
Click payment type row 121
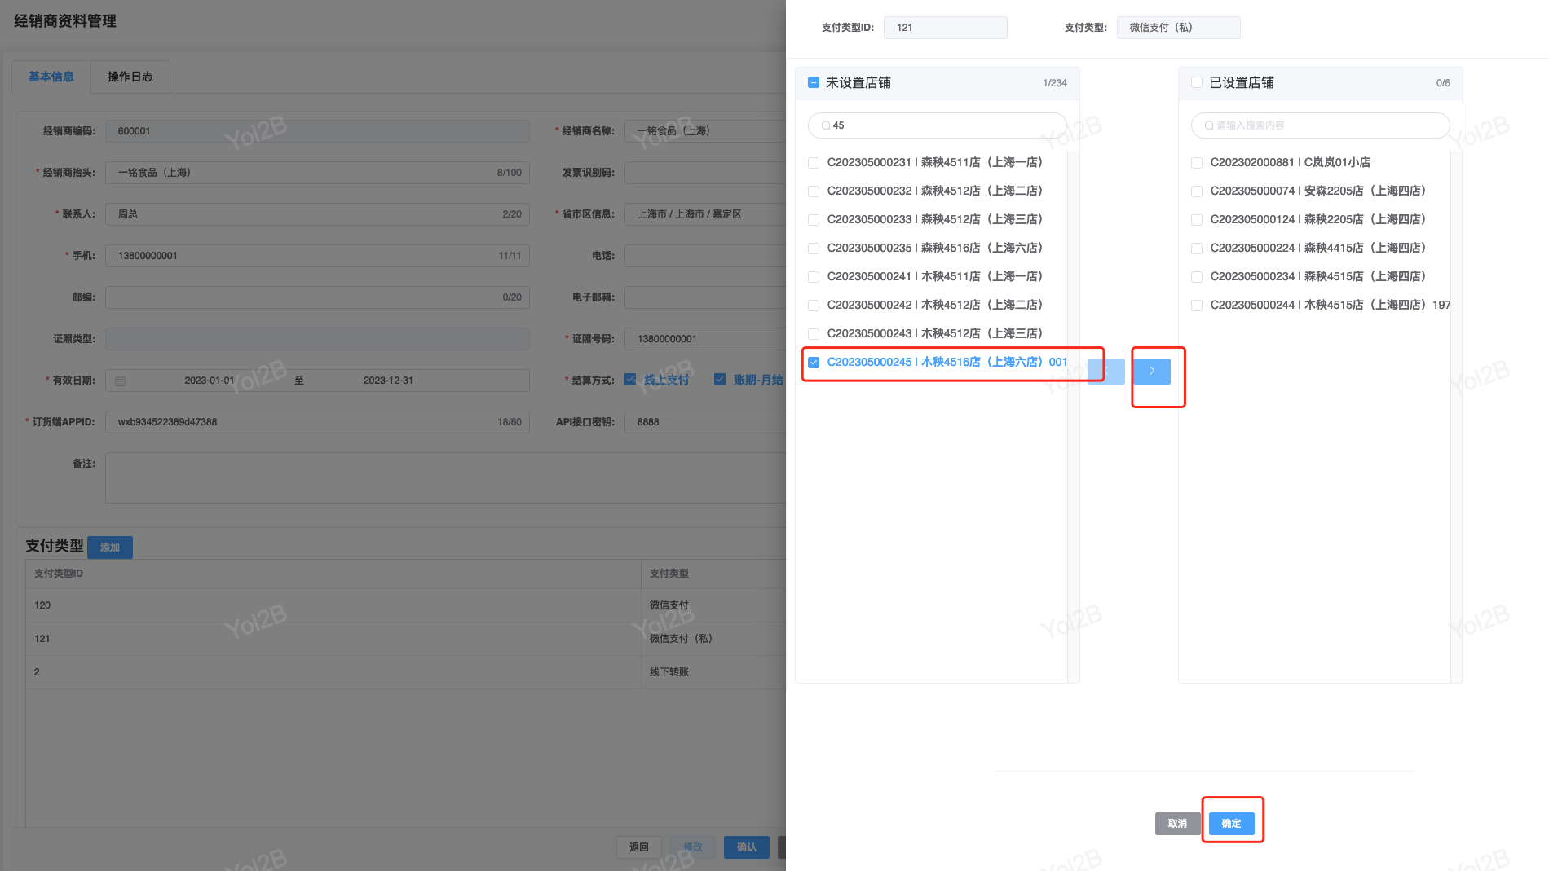coord(406,639)
